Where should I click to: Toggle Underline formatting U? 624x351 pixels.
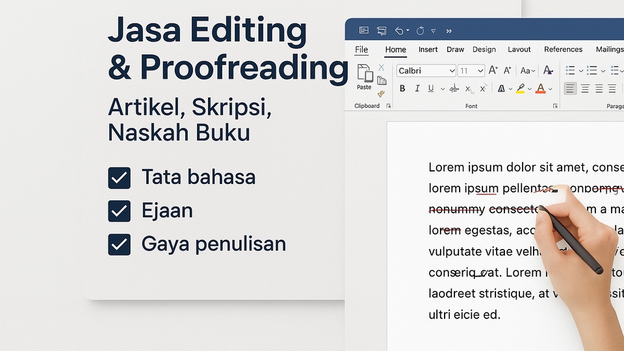(x=430, y=88)
